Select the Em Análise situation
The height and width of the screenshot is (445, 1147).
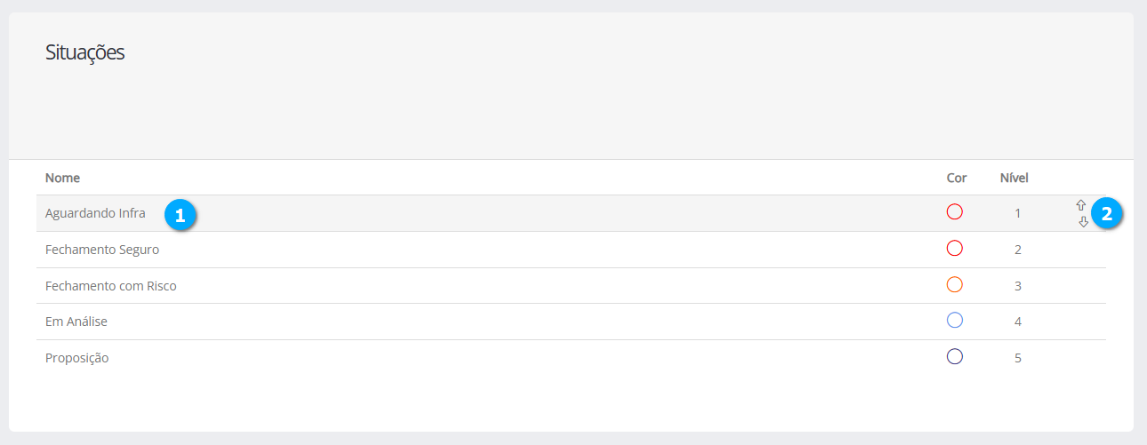click(76, 322)
